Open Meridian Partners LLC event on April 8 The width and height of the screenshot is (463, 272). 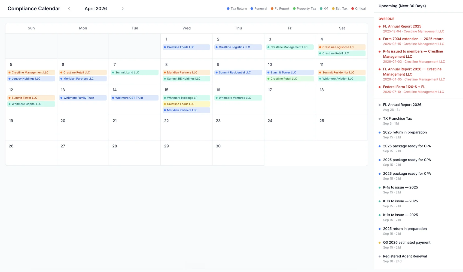tap(186, 72)
